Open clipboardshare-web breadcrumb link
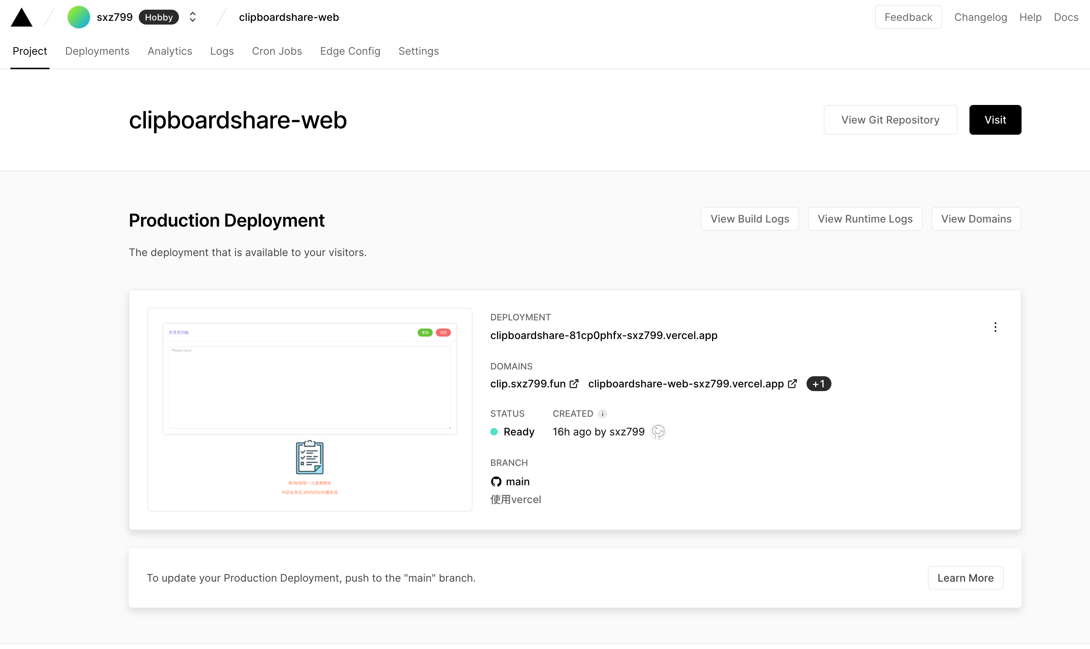The width and height of the screenshot is (1090, 649). 289,17
